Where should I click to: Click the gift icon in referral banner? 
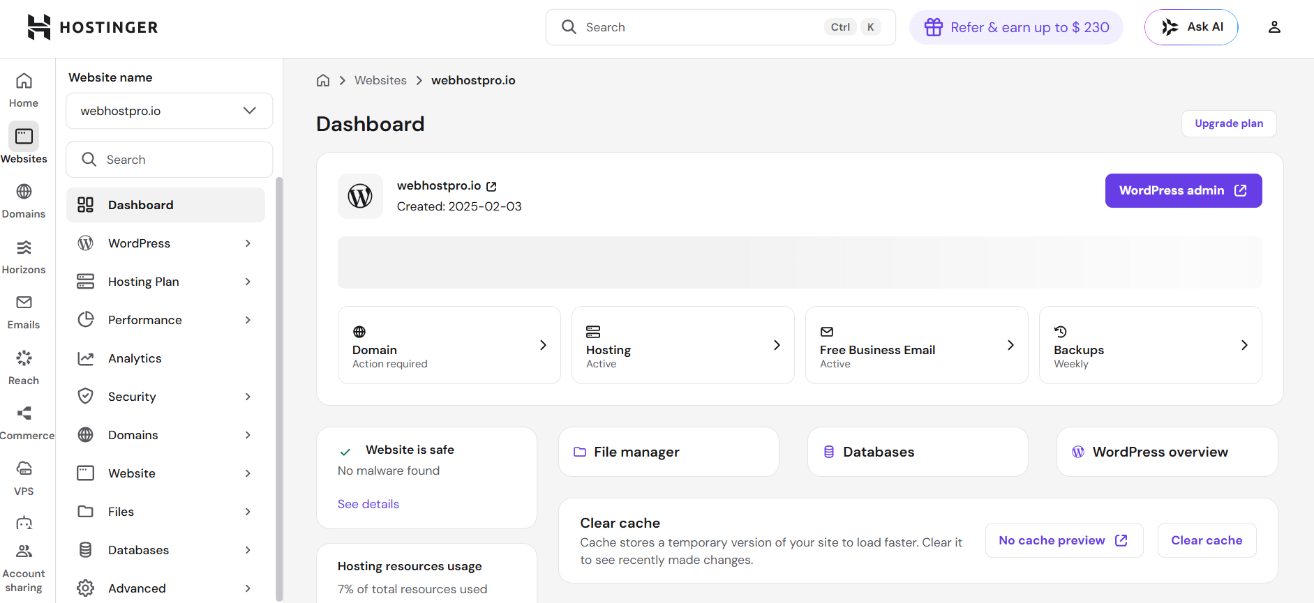coord(934,27)
